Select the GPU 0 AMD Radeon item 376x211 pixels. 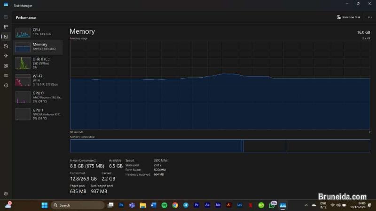click(39, 97)
